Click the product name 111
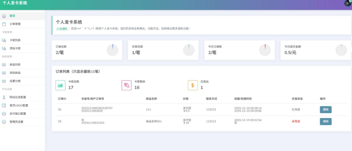Image resolution: width=352 pixels, height=151 pixels. pos(148,110)
